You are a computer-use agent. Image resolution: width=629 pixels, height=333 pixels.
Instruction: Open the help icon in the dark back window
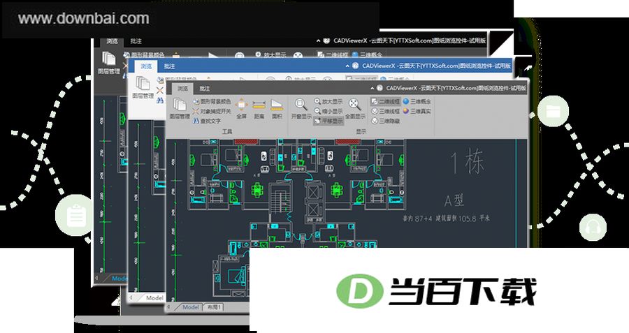[326, 41]
